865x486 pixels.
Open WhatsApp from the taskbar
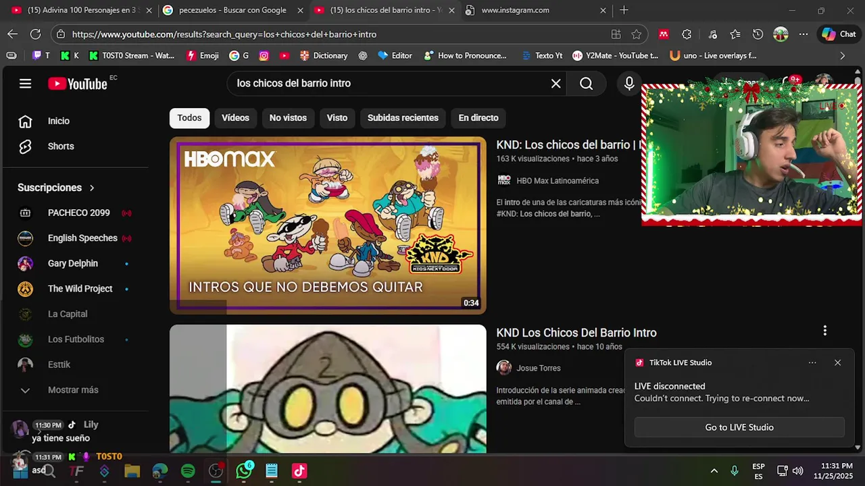pyautogui.click(x=244, y=471)
